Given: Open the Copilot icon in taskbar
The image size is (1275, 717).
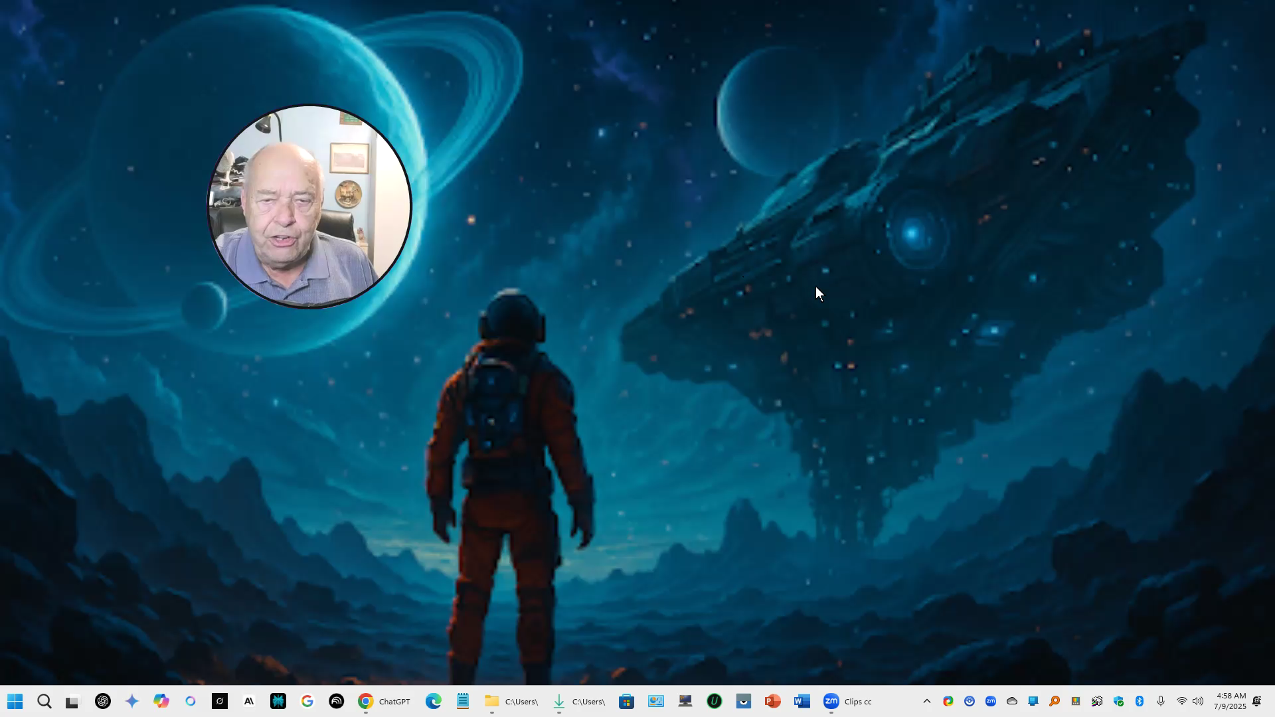Looking at the screenshot, I should (x=161, y=701).
